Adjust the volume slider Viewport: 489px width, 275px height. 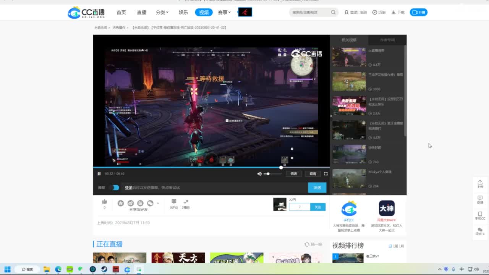click(273, 174)
